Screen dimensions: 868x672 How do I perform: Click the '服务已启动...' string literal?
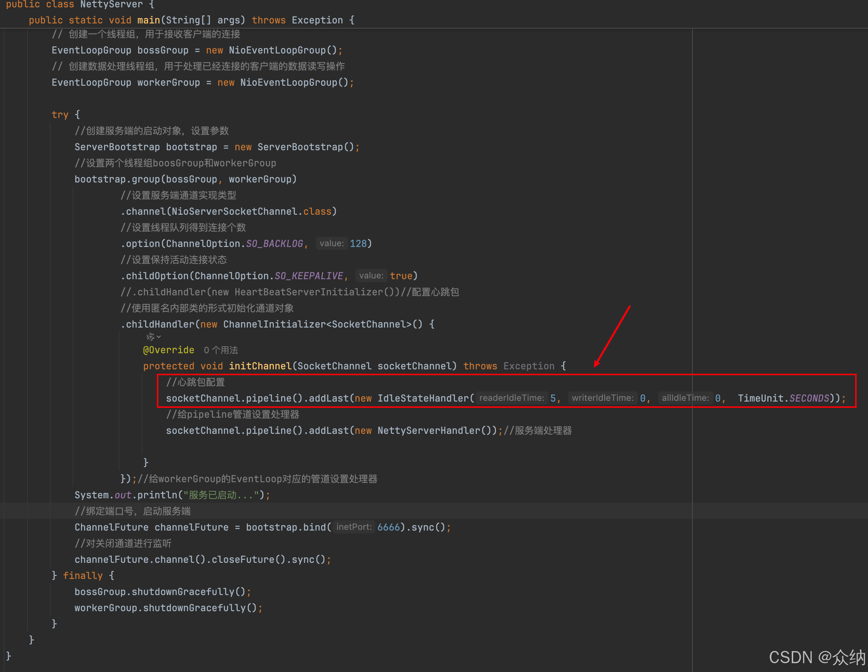tap(221, 495)
